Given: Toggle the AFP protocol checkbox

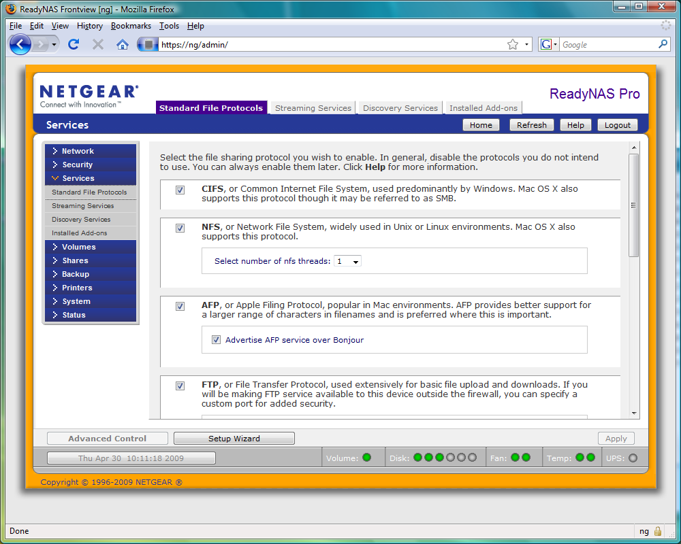Looking at the screenshot, I should tap(180, 306).
